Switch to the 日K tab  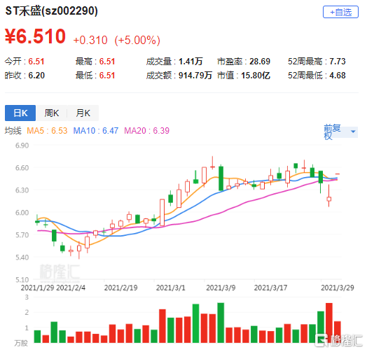[x=20, y=113]
